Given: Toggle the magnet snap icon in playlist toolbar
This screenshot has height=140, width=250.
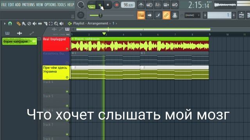Looking at the screenshot, I should click(x=10, y=24).
